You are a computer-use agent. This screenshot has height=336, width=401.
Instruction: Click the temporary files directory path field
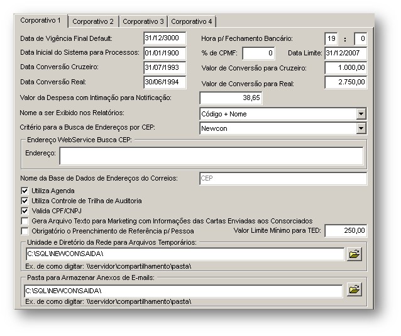185,254
